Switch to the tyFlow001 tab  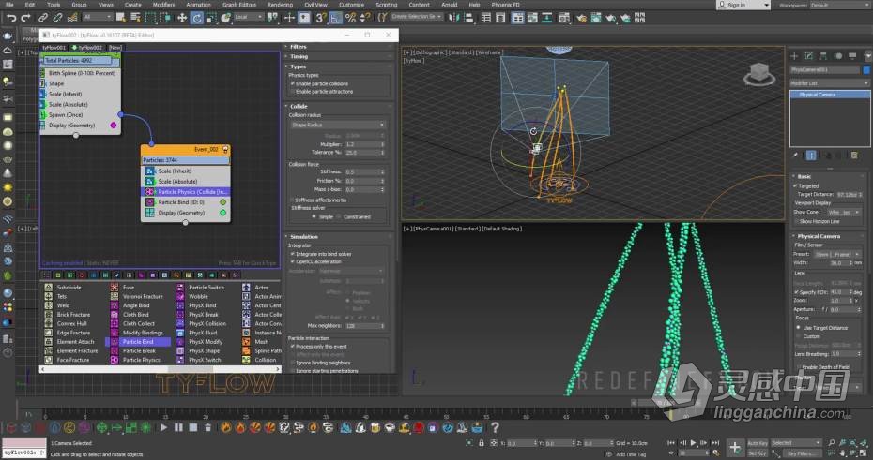point(54,48)
